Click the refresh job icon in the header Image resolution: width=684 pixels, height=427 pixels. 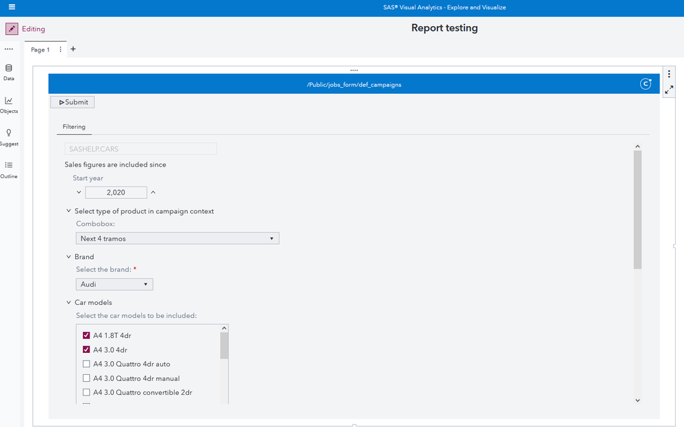[645, 84]
